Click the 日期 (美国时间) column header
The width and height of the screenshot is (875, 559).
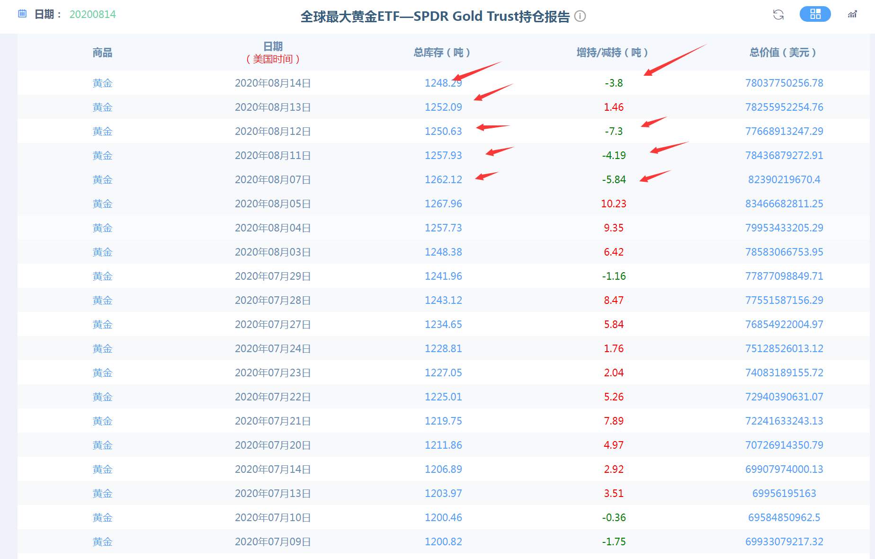pos(273,53)
